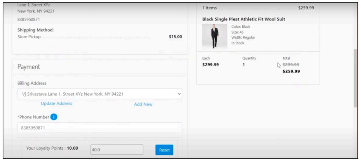This screenshot has height=162, width=361.
Task: Click the crossed-out $299.99 total price
Action: tap(291, 65)
